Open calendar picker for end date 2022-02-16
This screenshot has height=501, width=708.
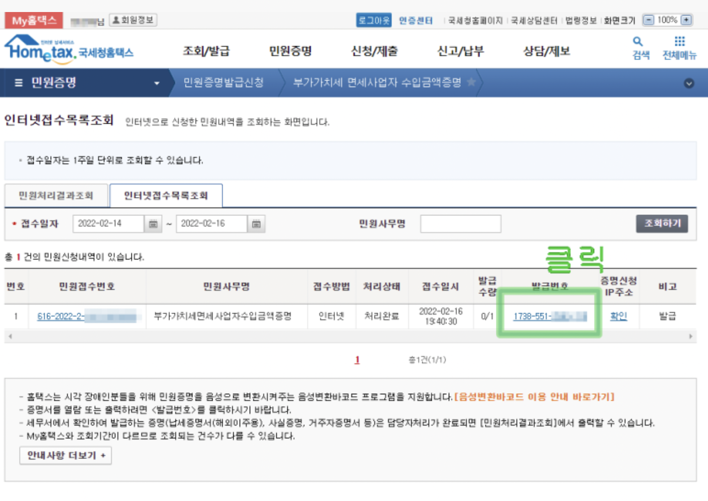pyautogui.click(x=256, y=224)
